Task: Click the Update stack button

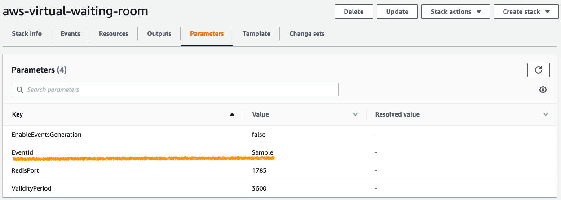Action: click(397, 12)
